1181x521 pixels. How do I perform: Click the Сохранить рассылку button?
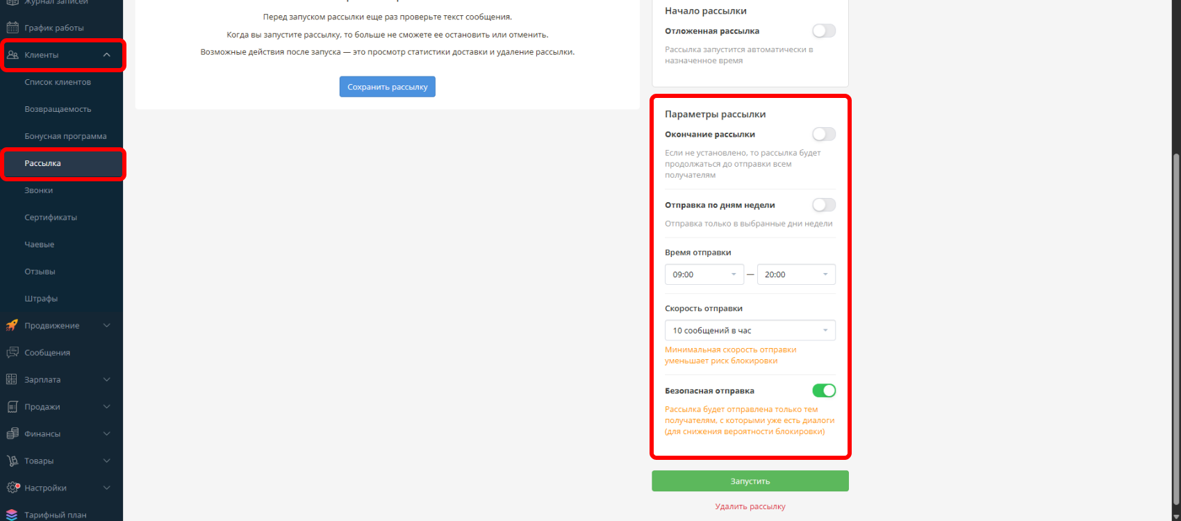pos(387,87)
